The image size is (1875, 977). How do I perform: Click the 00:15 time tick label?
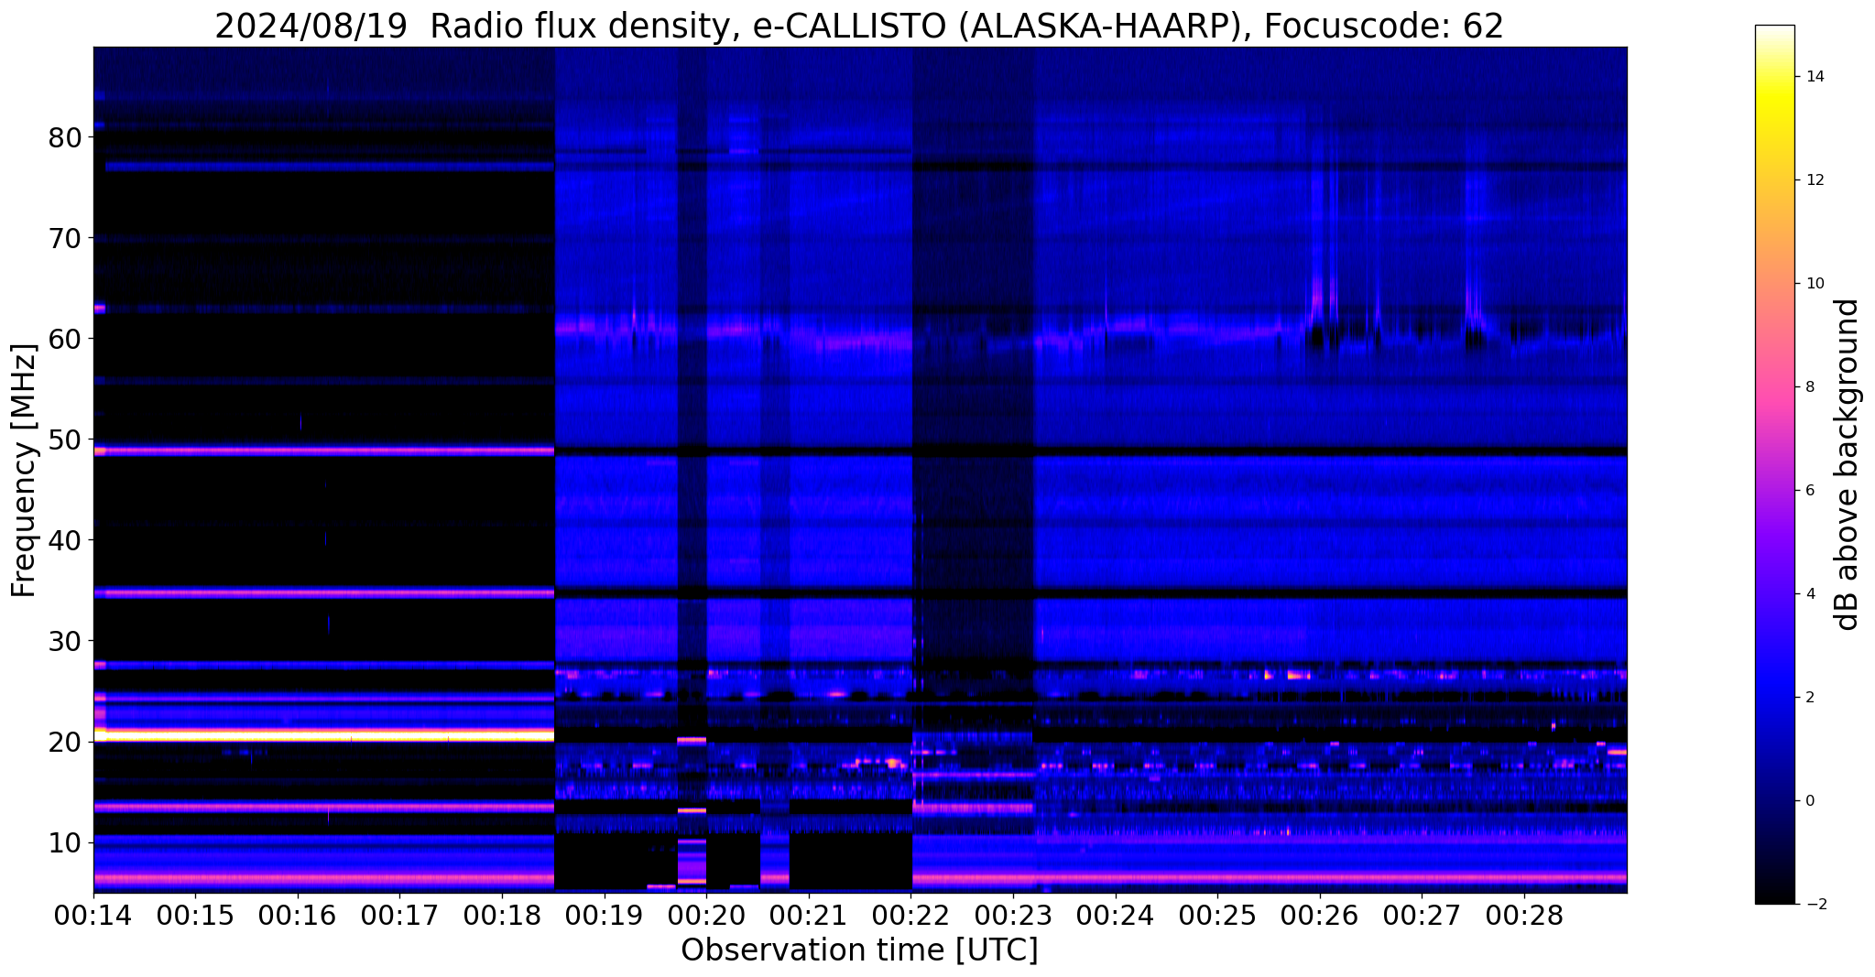(195, 915)
